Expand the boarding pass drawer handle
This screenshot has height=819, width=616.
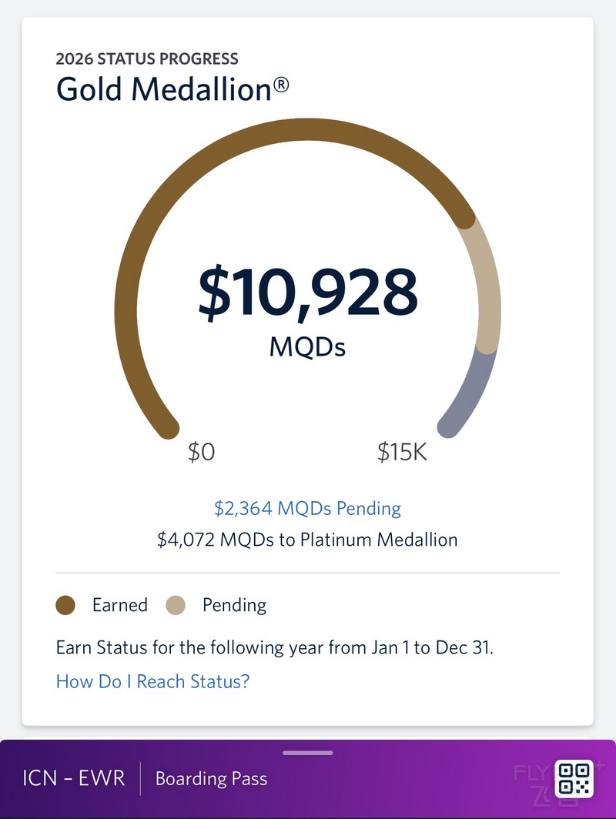coord(308,753)
